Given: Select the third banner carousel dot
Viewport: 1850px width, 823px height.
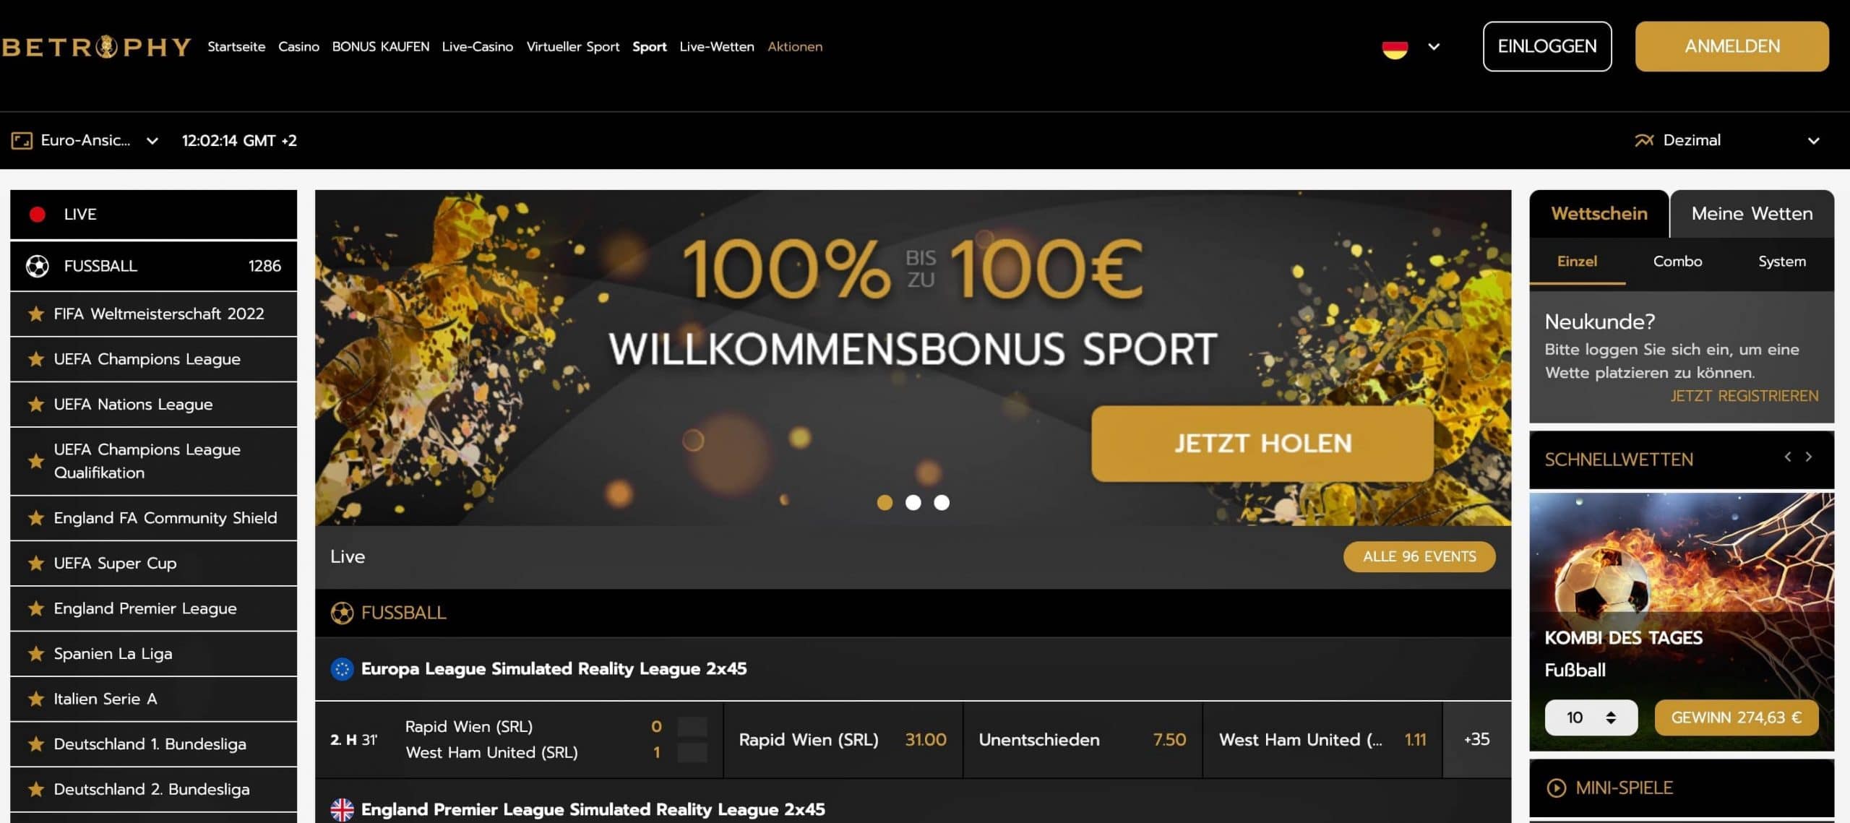Looking at the screenshot, I should (x=942, y=502).
